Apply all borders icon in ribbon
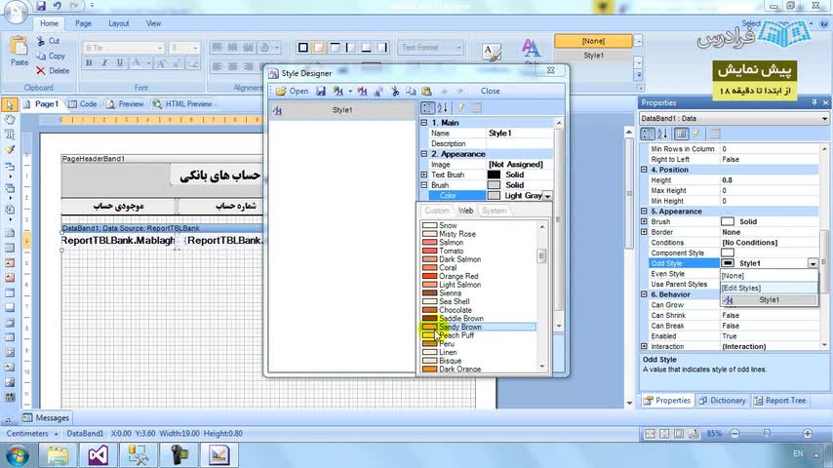Screen dimensions: 833x468 coord(302,48)
